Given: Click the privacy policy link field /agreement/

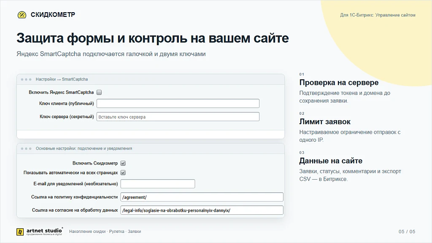Looking at the screenshot, I should tap(202, 197).
